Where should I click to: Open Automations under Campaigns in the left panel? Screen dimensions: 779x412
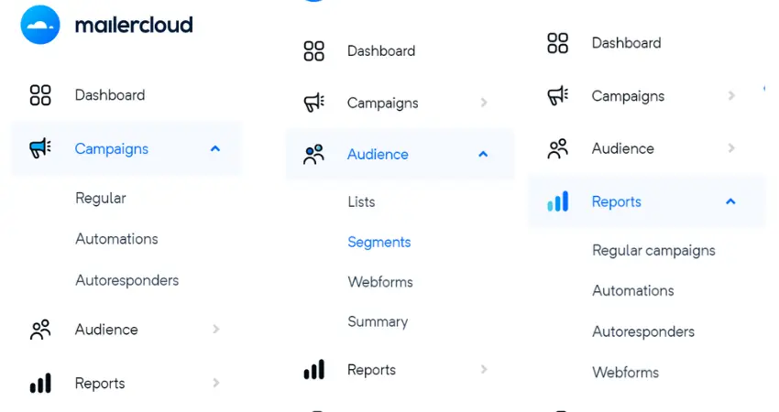(116, 239)
